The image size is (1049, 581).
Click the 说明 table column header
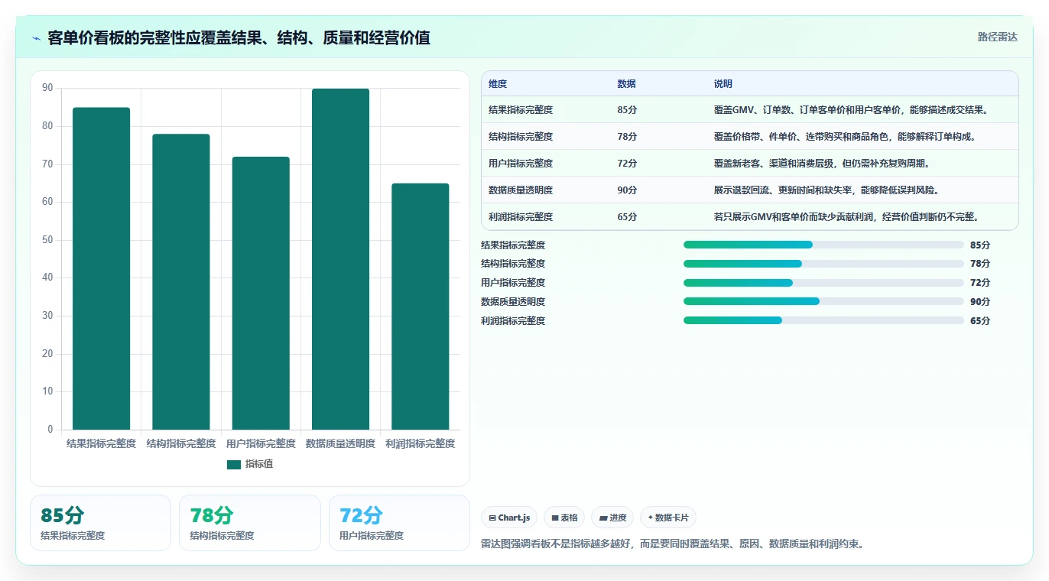pos(723,84)
